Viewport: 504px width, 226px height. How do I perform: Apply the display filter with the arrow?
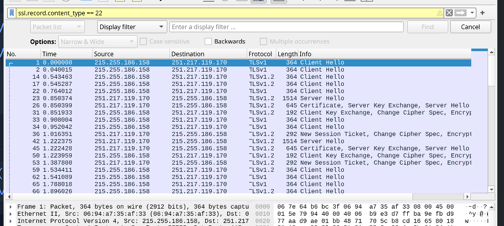coord(461,13)
